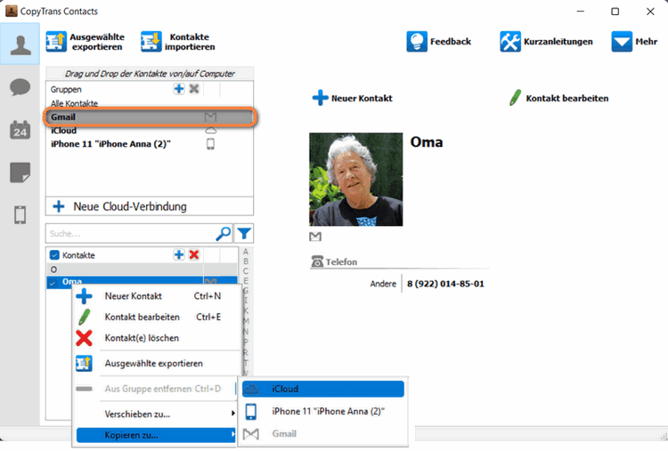Click Kontakt bearbeiten button

(559, 98)
